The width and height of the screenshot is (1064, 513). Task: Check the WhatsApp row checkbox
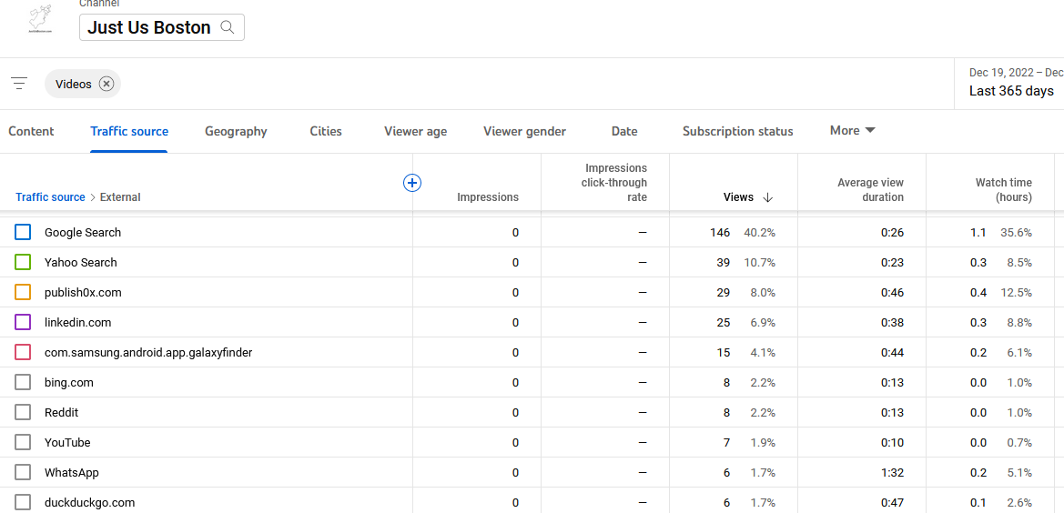[23, 472]
